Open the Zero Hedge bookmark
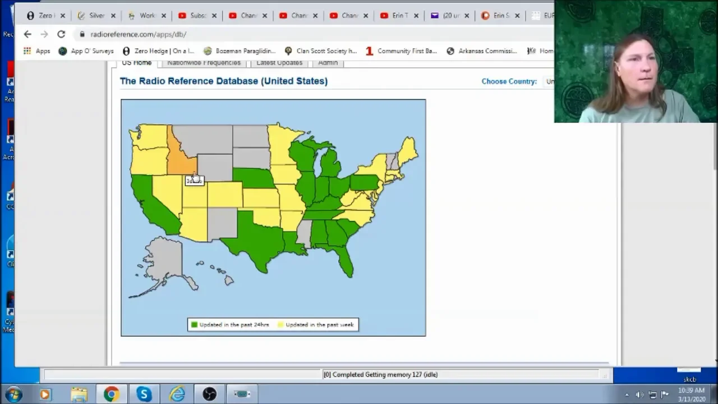Viewport: 718px width, 404px height. click(158, 51)
